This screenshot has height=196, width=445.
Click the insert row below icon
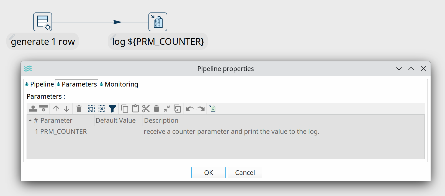43,109
